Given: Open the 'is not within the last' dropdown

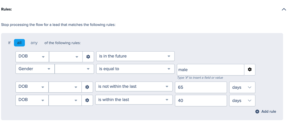Looking at the screenshot, I should click(134, 87).
